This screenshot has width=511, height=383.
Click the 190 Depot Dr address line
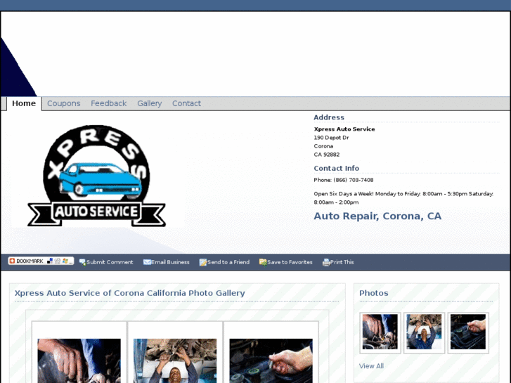[x=331, y=138]
